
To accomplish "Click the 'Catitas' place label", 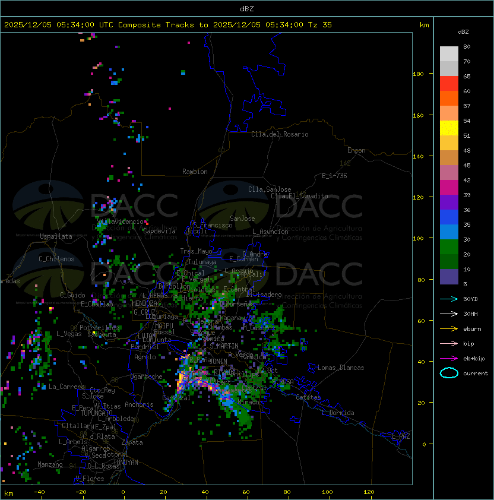I will tap(308, 397).
